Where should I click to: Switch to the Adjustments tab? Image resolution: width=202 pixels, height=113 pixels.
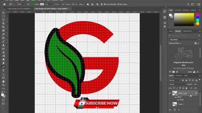coord(187,31)
